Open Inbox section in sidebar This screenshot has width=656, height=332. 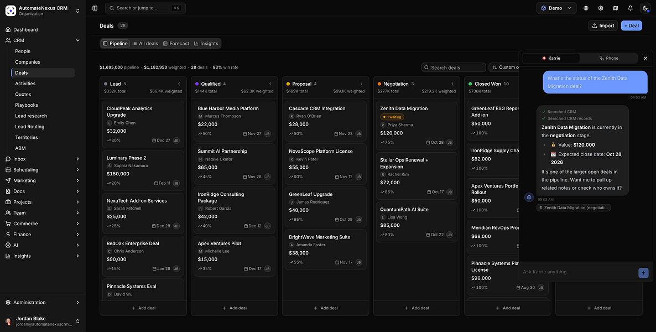click(43, 159)
